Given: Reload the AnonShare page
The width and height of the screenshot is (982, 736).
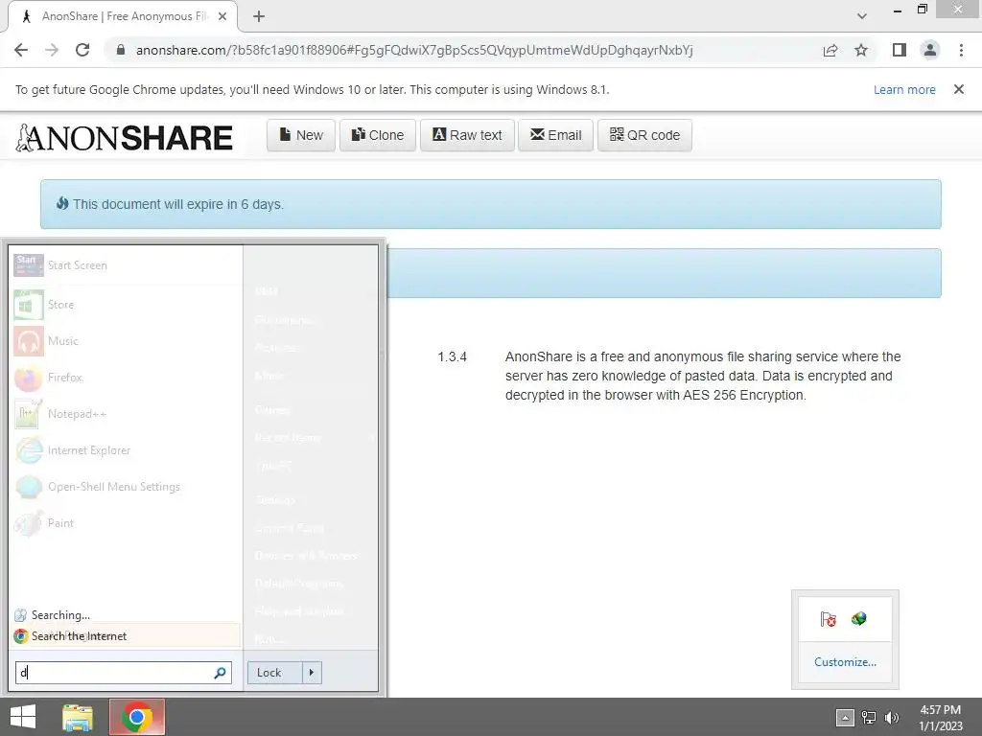Looking at the screenshot, I should 82,50.
